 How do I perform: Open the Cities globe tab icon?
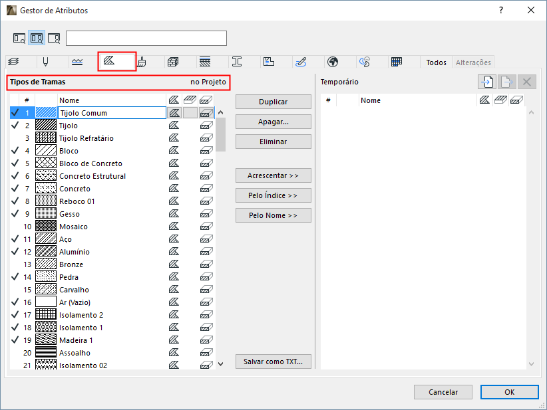333,62
